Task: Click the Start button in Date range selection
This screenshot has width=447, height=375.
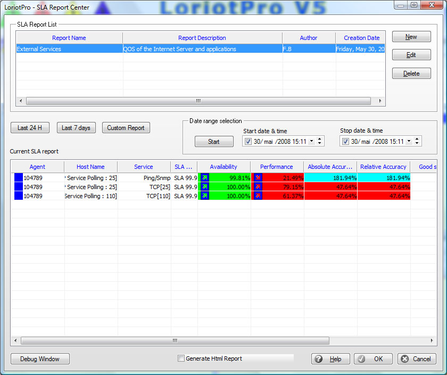Action: point(213,141)
